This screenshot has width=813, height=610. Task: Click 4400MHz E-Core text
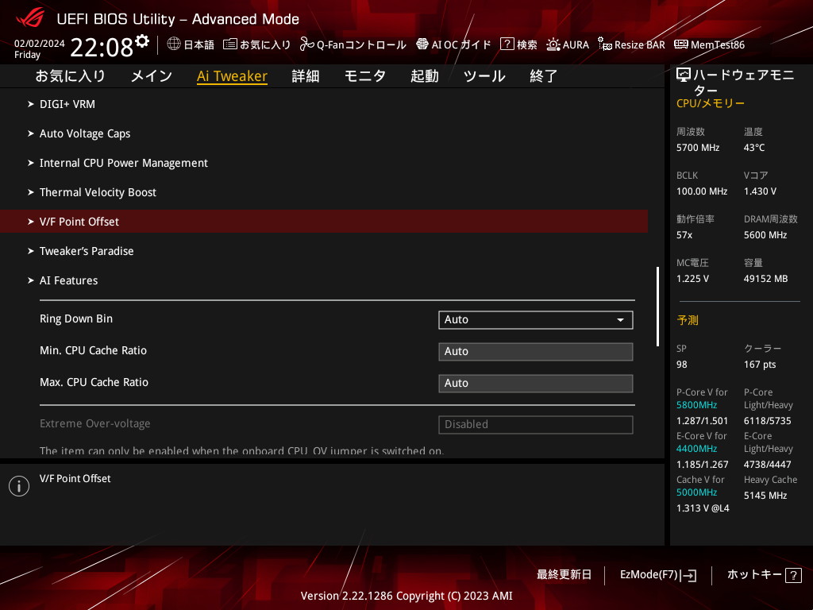point(696,449)
